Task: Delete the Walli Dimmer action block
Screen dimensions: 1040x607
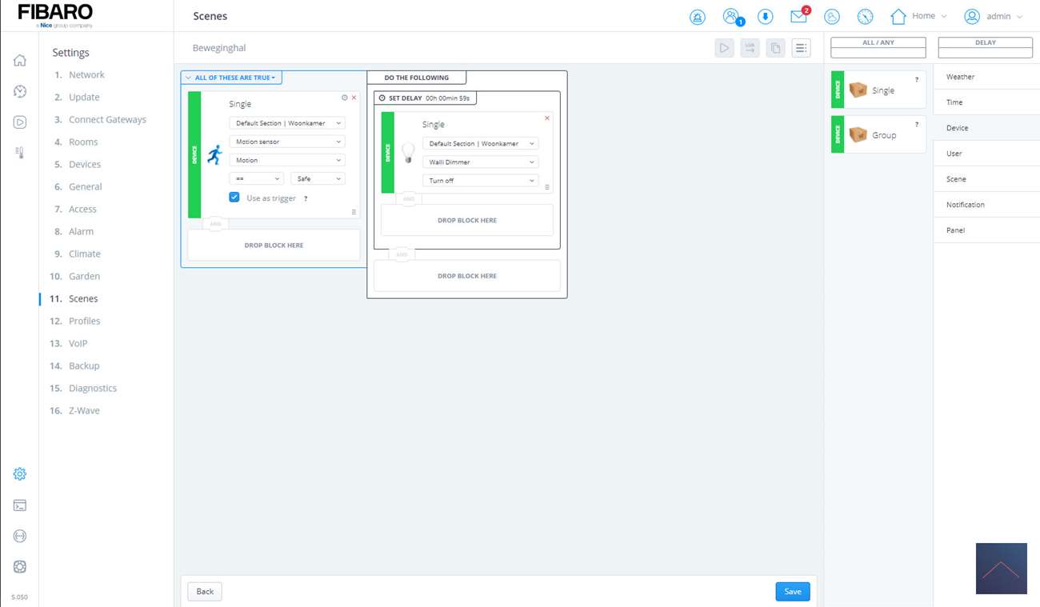Action: pos(547,118)
